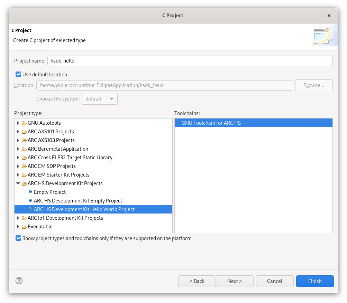Click the Finish button
The width and height of the screenshot is (347, 303).
coord(314,281)
